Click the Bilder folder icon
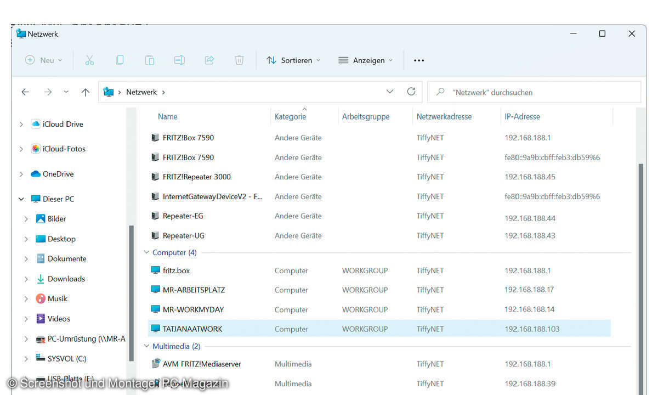Image resolution: width=658 pixels, height=395 pixels. (41, 218)
